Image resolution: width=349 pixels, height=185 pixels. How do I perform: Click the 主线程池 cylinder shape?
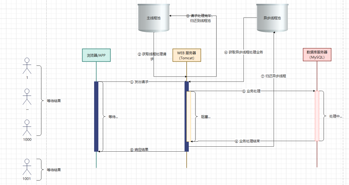(154, 18)
